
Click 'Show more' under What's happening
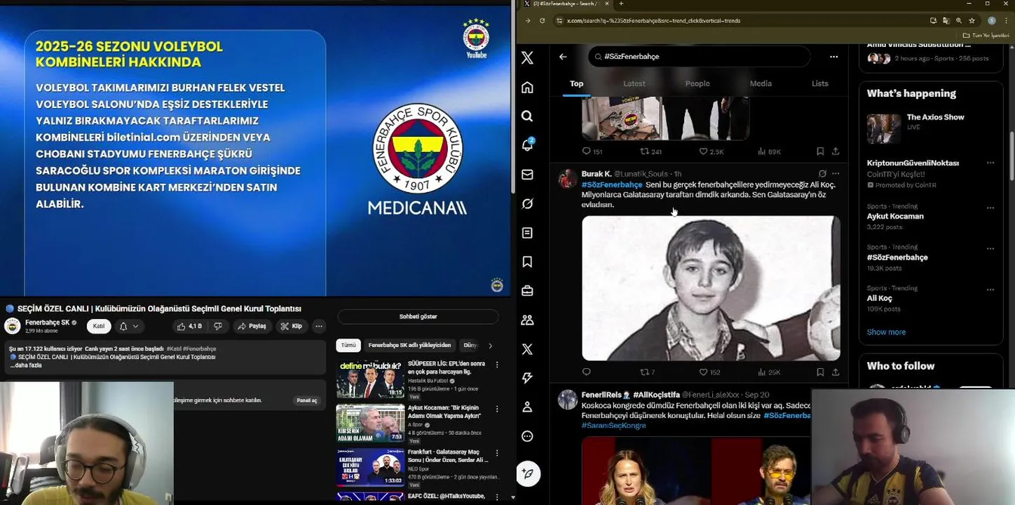point(886,332)
